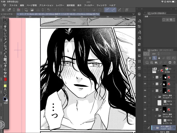Screen dimensions: 177x133
Task: Toggle set as draft layer
Action: (154, 58)
